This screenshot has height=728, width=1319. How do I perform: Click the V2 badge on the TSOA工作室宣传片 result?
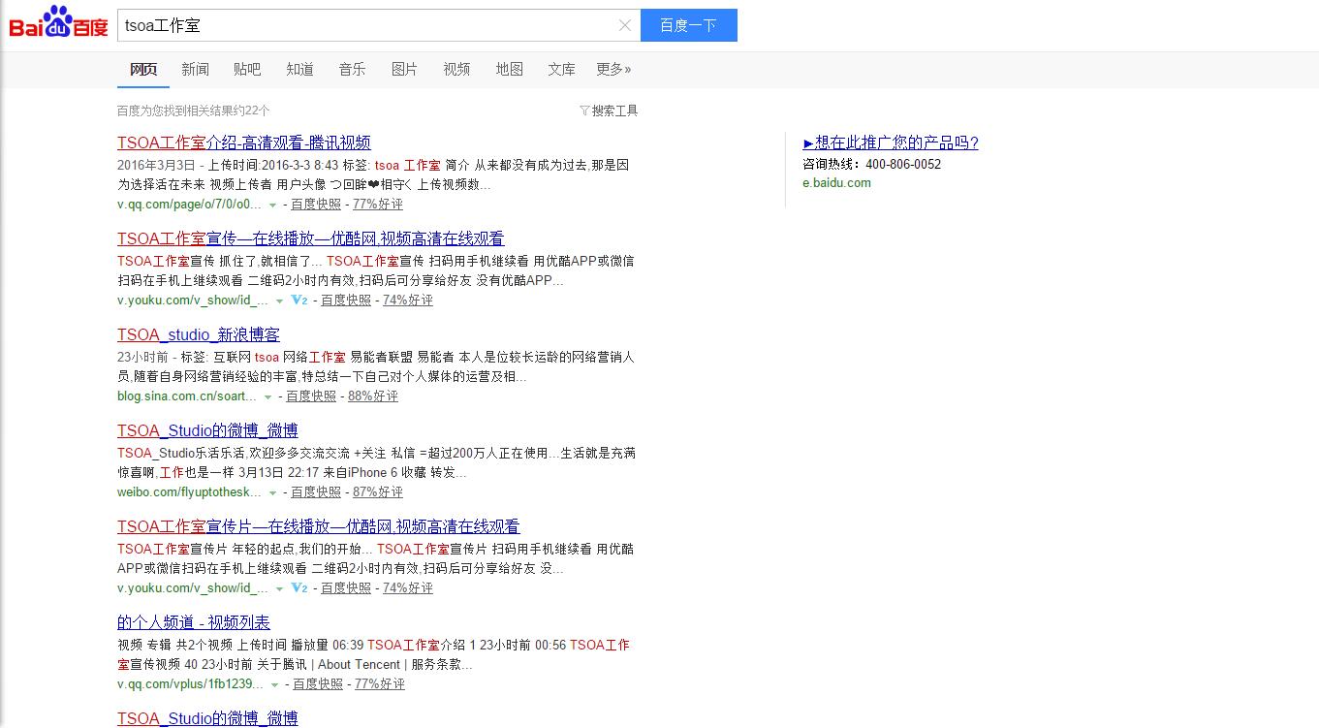pyautogui.click(x=299, y=588)
